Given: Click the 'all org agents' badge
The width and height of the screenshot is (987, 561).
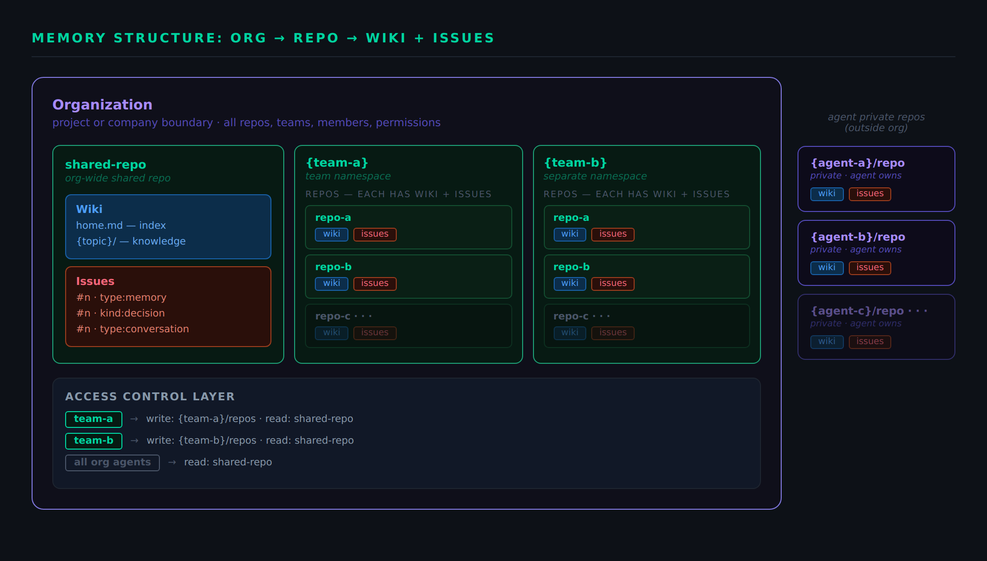Looking at the screenshot, I should [113, 462].
